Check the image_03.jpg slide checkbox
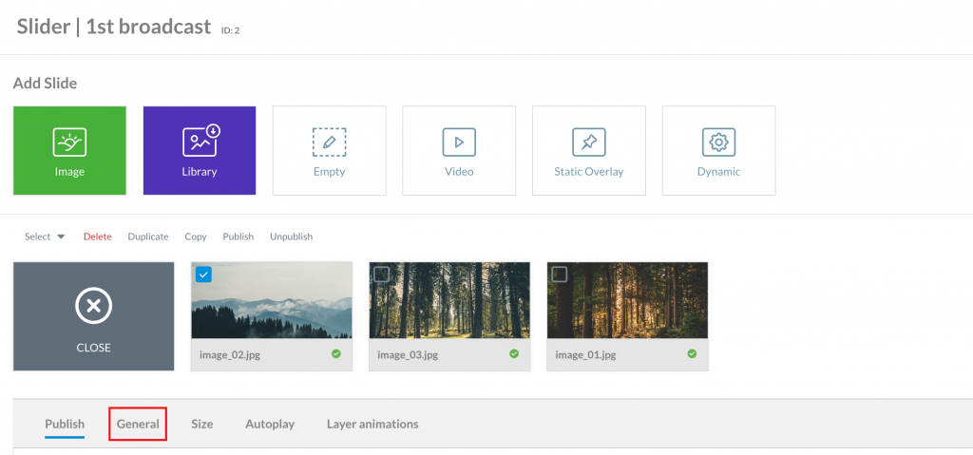This screenshot has height=455, width=973. (x=382, y=274)
